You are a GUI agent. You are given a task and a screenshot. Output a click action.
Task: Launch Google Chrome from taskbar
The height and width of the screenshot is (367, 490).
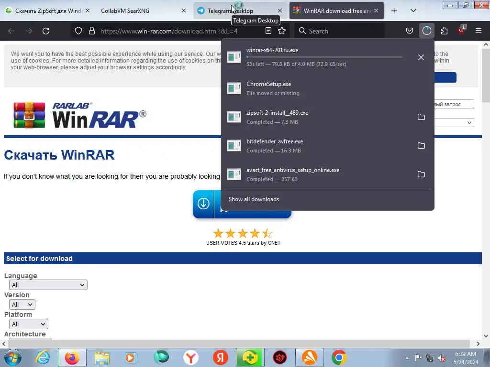pyautogui.click(x=339, y=357)
